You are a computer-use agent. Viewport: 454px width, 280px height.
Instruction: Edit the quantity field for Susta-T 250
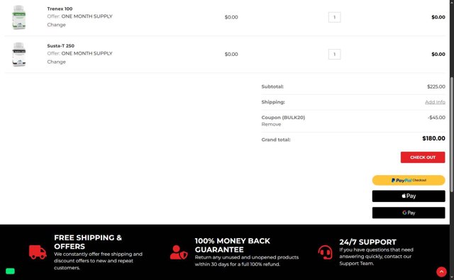pos(334,54)
